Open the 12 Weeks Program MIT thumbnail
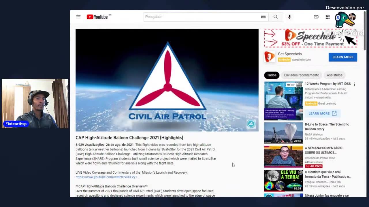This screenshot has height=207, width=369. pos(283,101)
